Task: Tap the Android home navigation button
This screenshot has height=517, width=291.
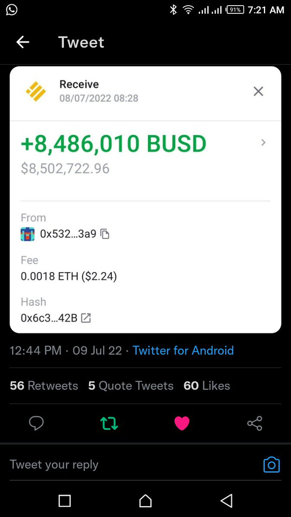Action: pyautogui.click(x=146, y=501)
